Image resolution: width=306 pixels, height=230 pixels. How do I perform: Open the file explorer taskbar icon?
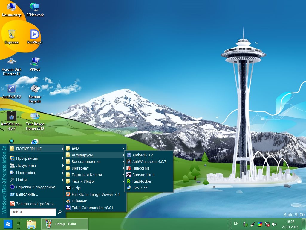[x=31, y=224]
